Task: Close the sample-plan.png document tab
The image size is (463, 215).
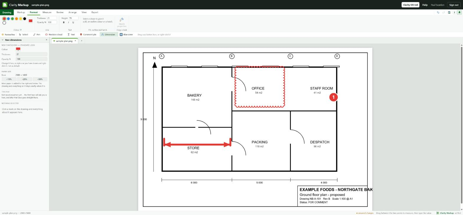Action: 75,41
